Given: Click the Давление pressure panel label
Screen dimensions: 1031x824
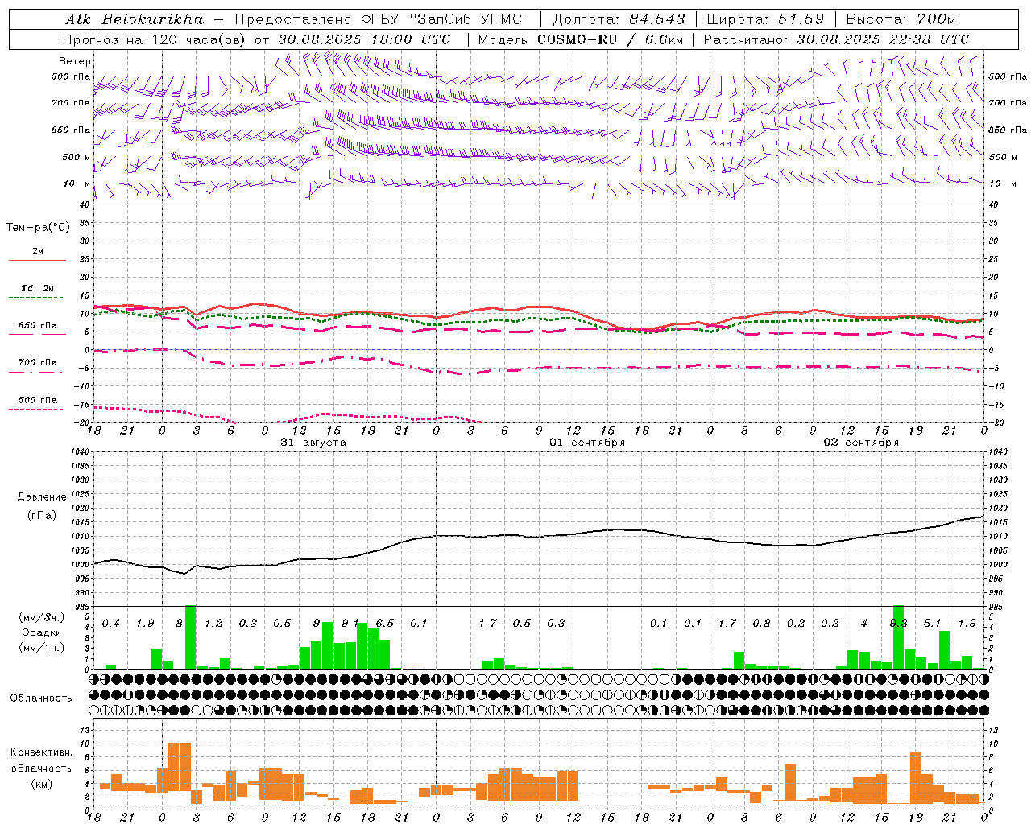Looking at the screenshot, I should click(x=42, y=497).
